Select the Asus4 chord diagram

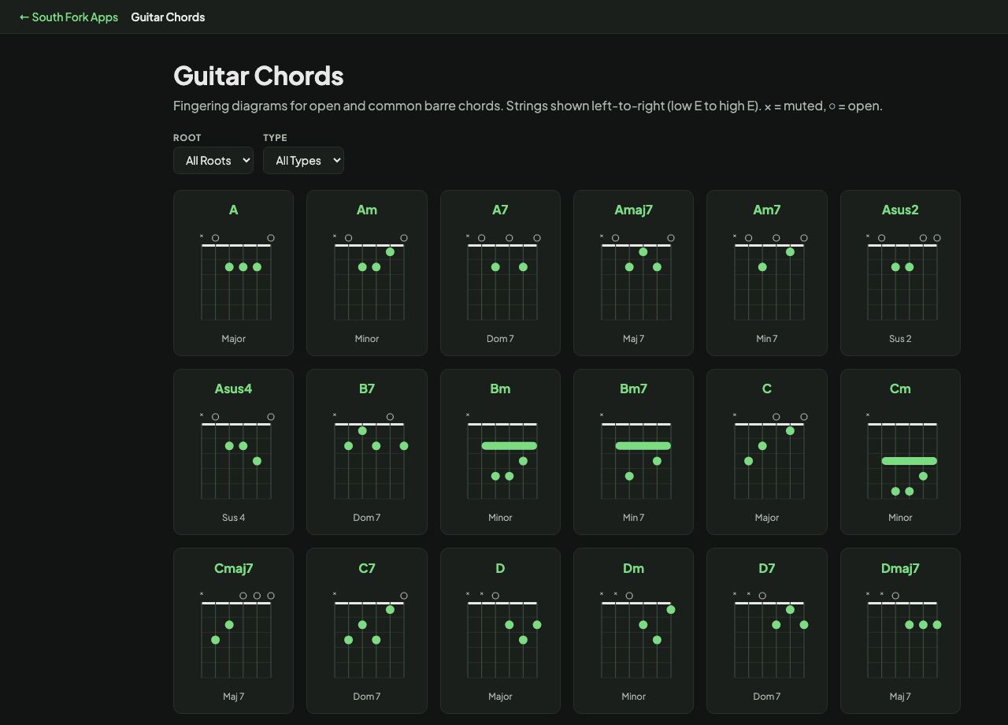click(x=234, y=452)
